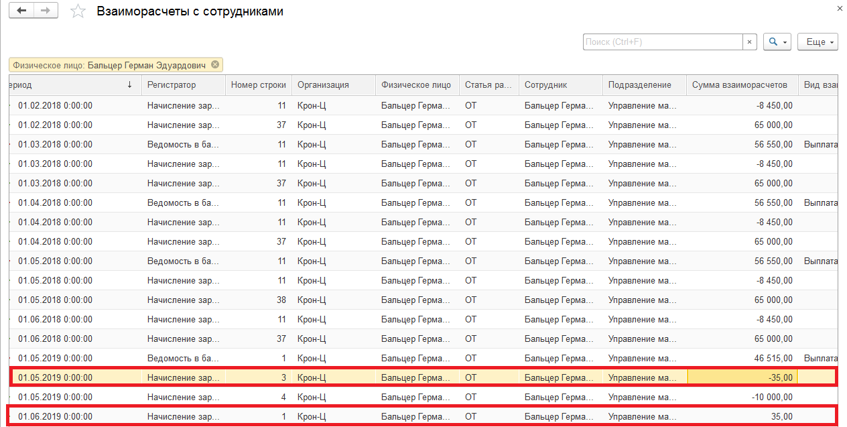The width and height of the screenshot is (847, 427).
Task: Select the 46 515,00 Ведомость row
Action: pyautogui.click(x=423, y=358)
